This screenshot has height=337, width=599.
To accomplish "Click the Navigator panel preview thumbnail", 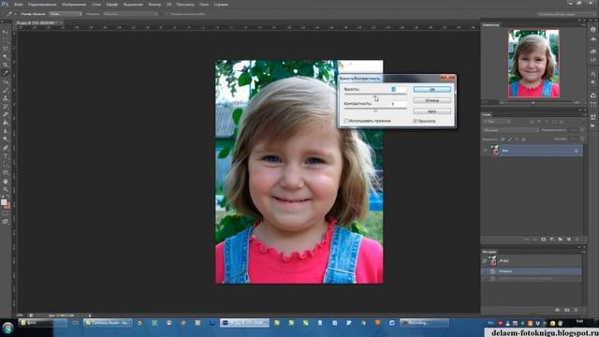I will pos(533,64).
